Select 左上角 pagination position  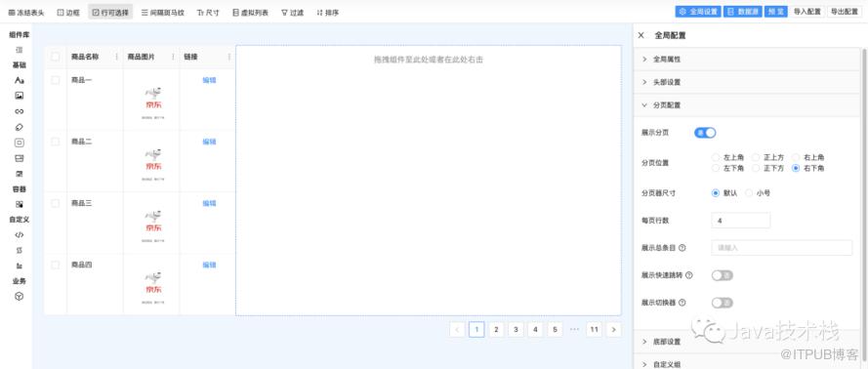716,158
